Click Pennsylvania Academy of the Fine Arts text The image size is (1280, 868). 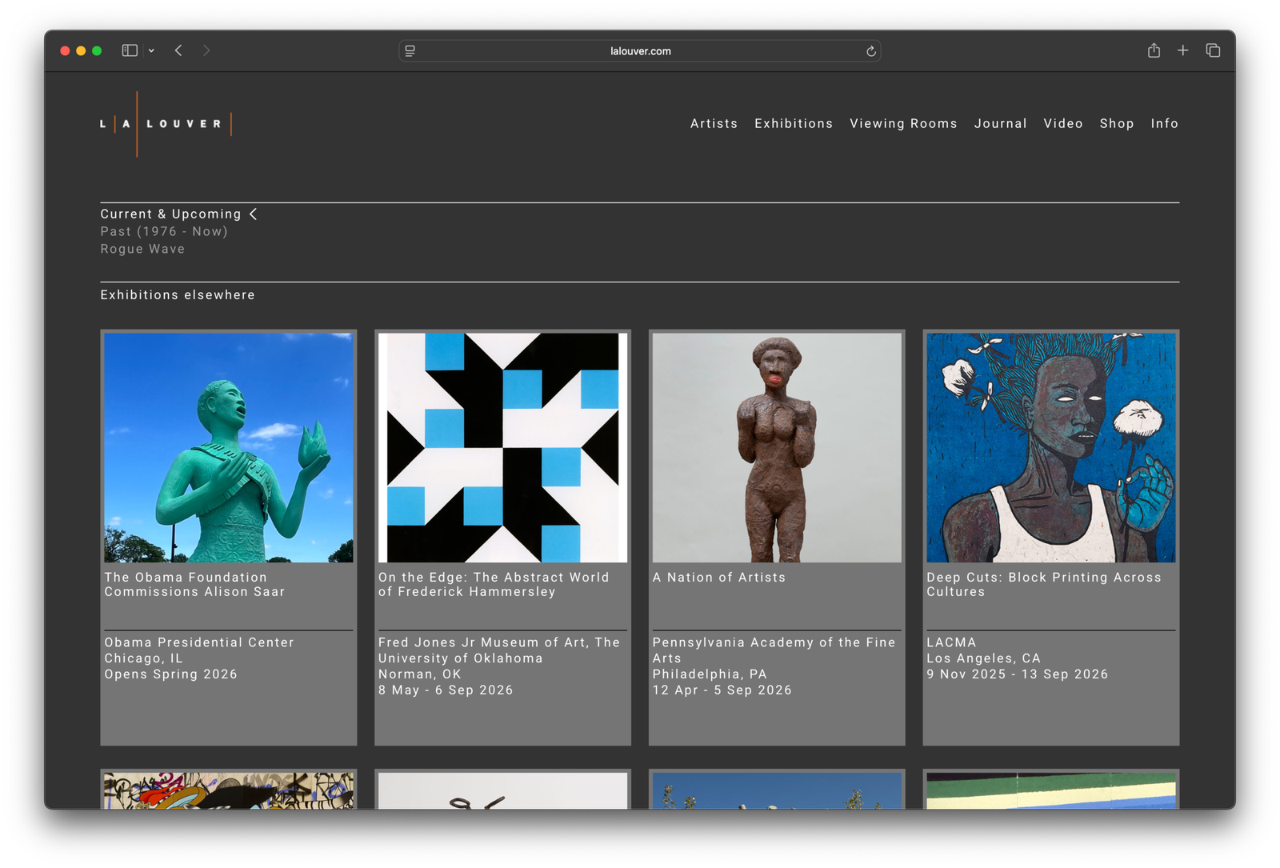pyautogui.click(x=774, y=650)
